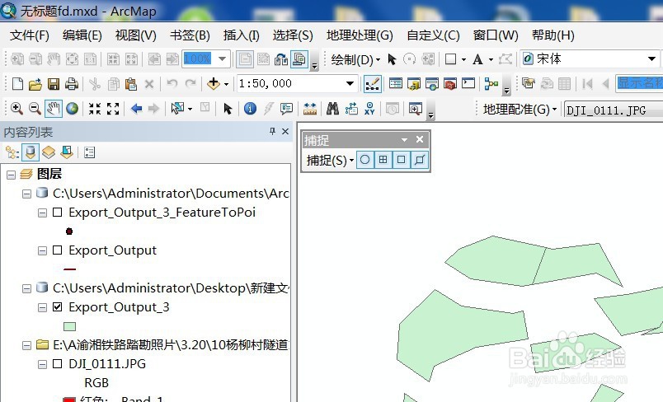Open the map scale 1:50,000 dropdown
663x402 pixels.
(350, 83)
